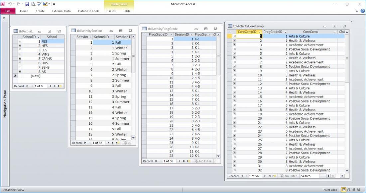Click the Save icon in Quick Access Toolbar
Image resolution: width=366 pixels, height=193 pixels.
pos(27,4)
